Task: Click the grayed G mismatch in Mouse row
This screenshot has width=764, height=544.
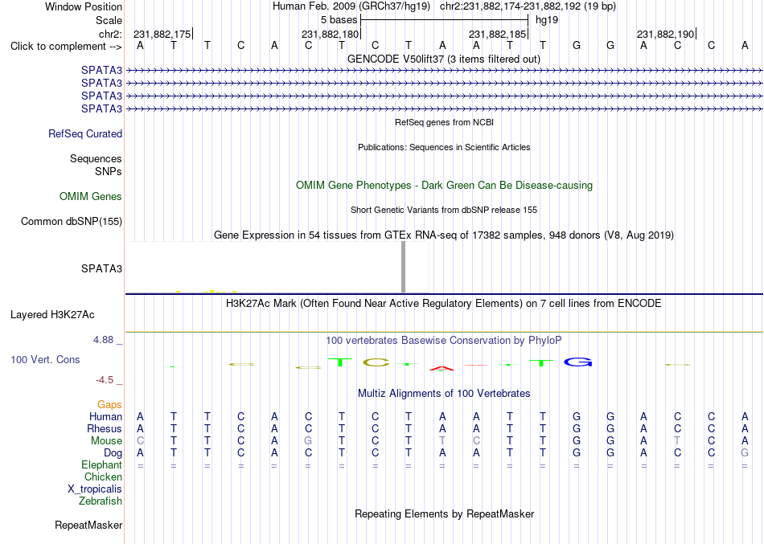Action: point(308,441)
